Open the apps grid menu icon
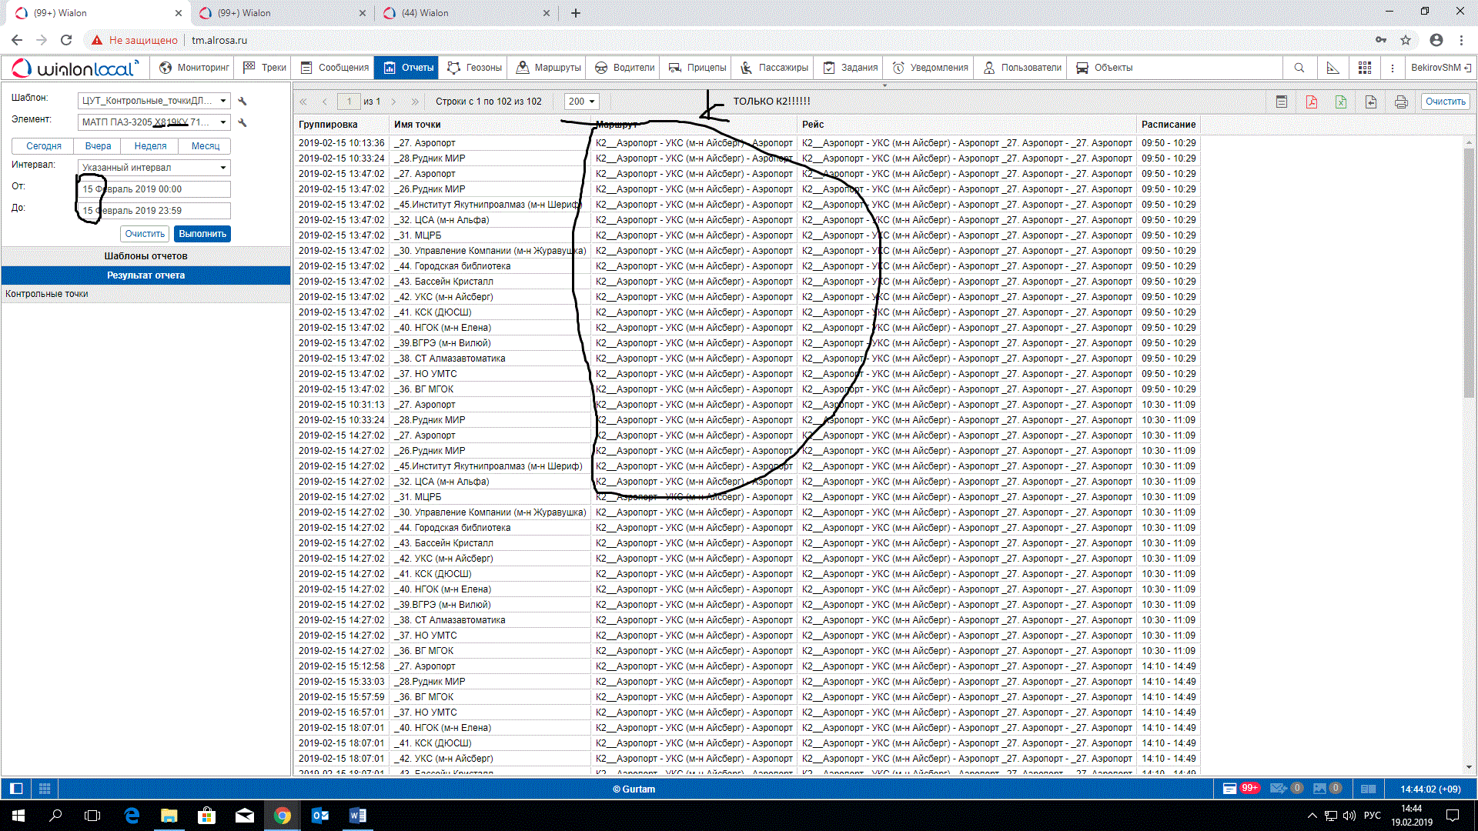 [x=1365, y=68]
